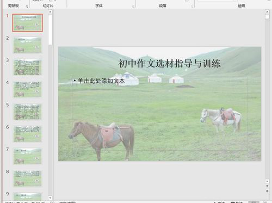Click the 段落 group label

click(x=163, y=6)
